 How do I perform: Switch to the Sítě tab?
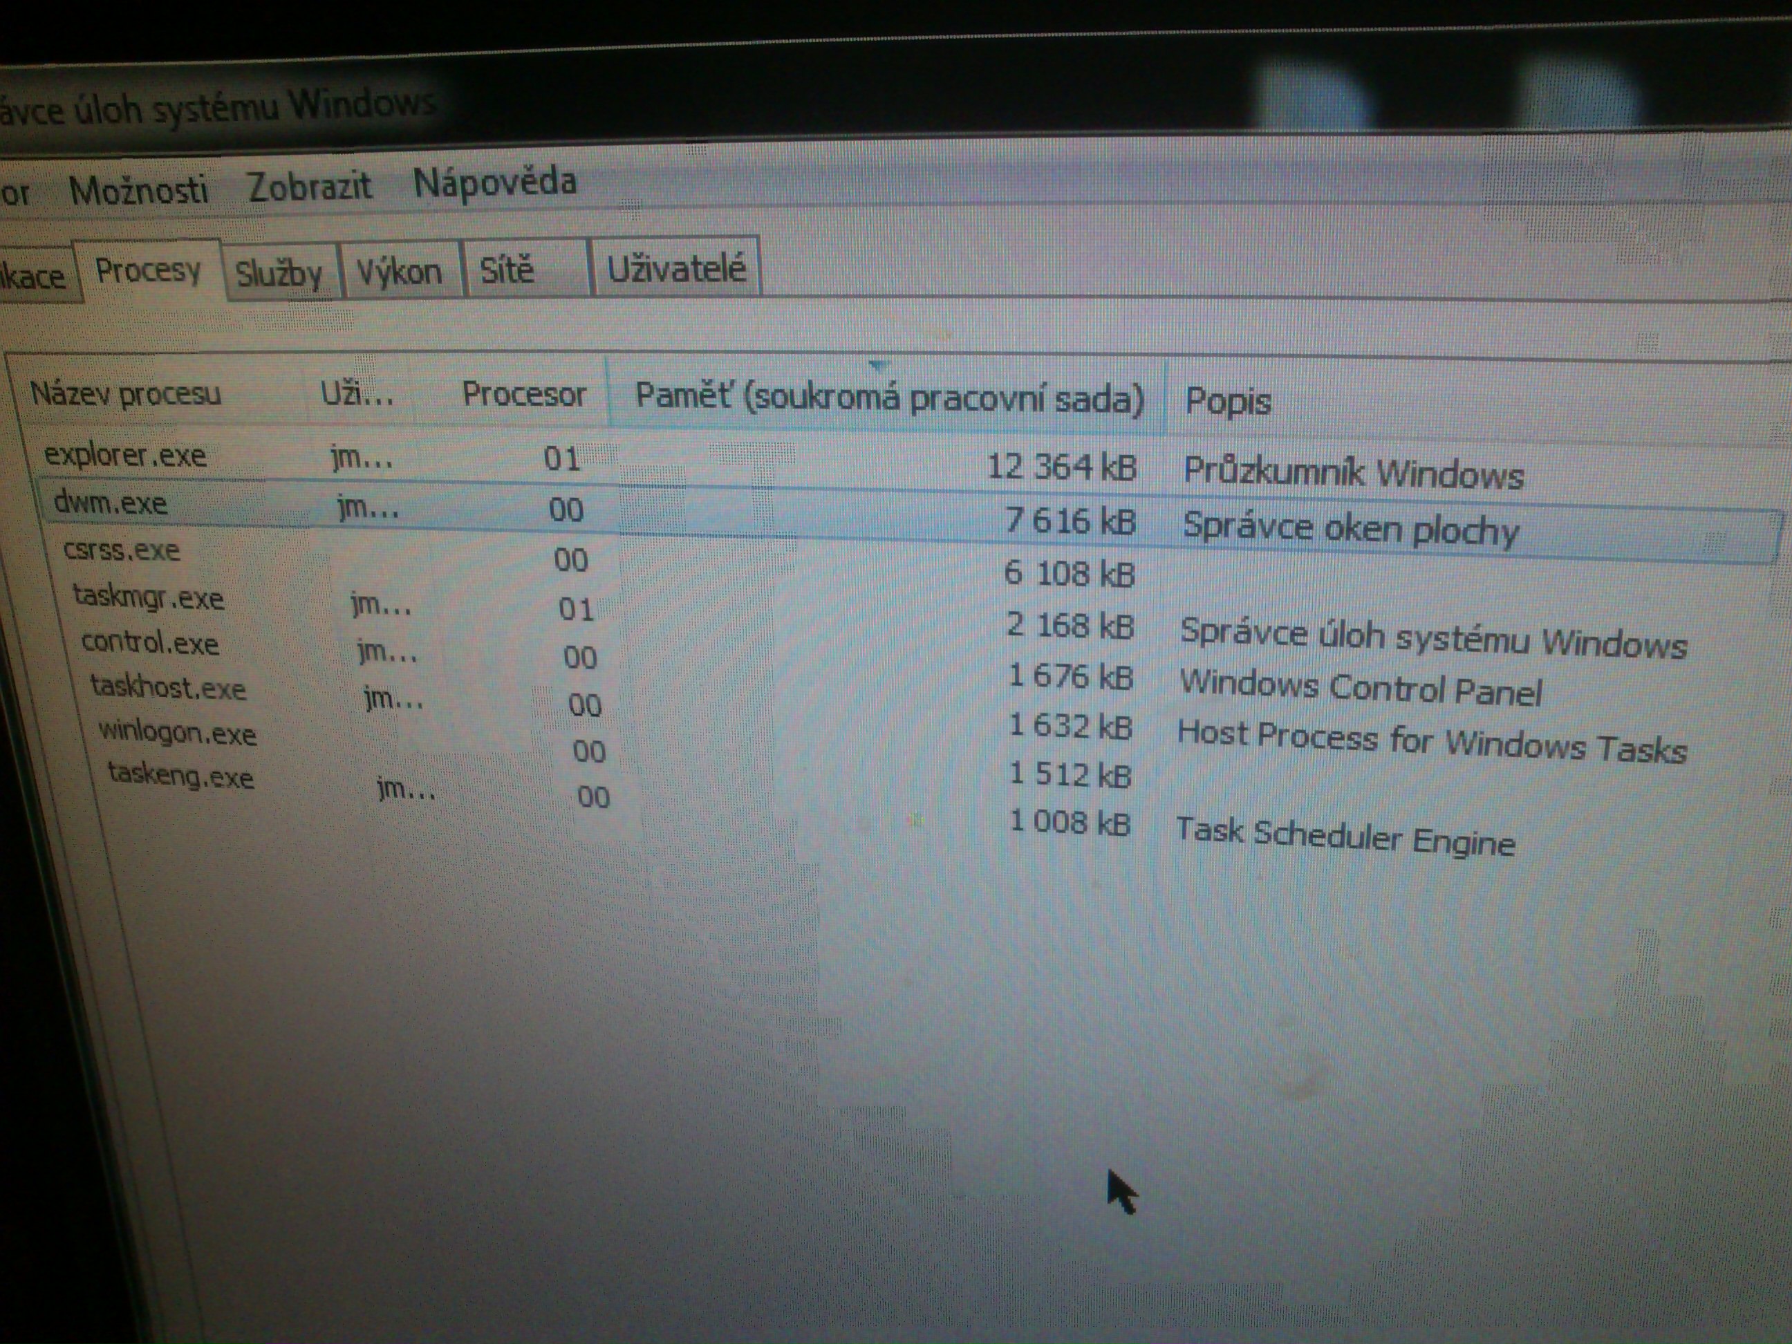click(x=507, y=269)
